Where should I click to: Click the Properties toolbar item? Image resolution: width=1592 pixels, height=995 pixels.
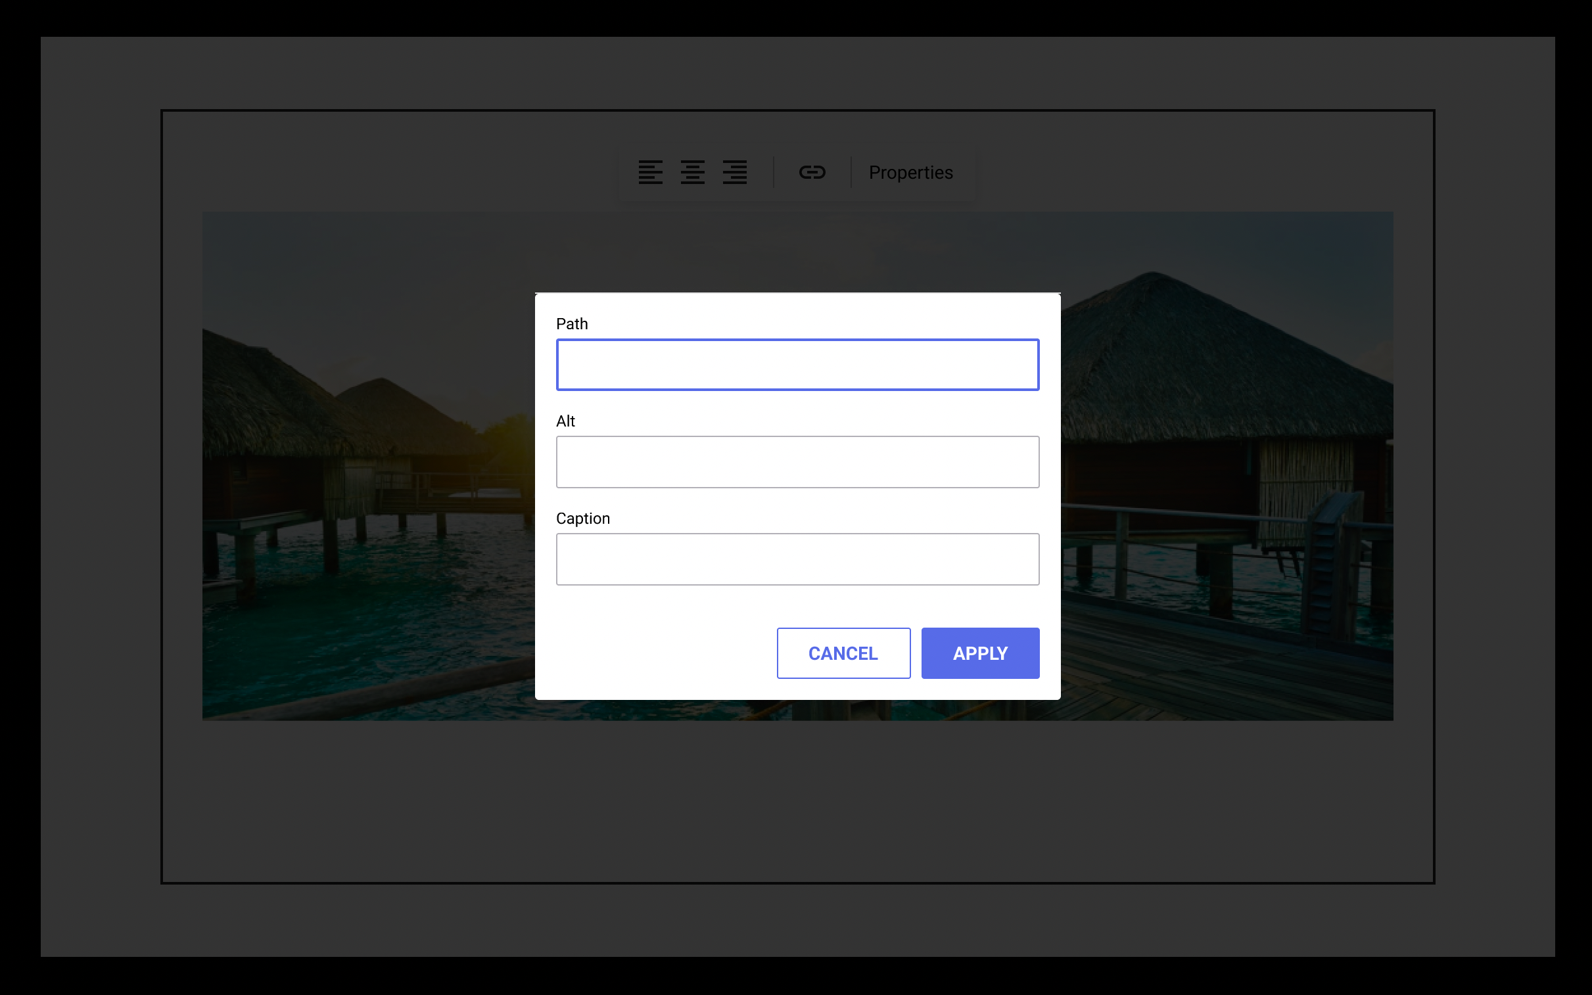tap(910, 172)
